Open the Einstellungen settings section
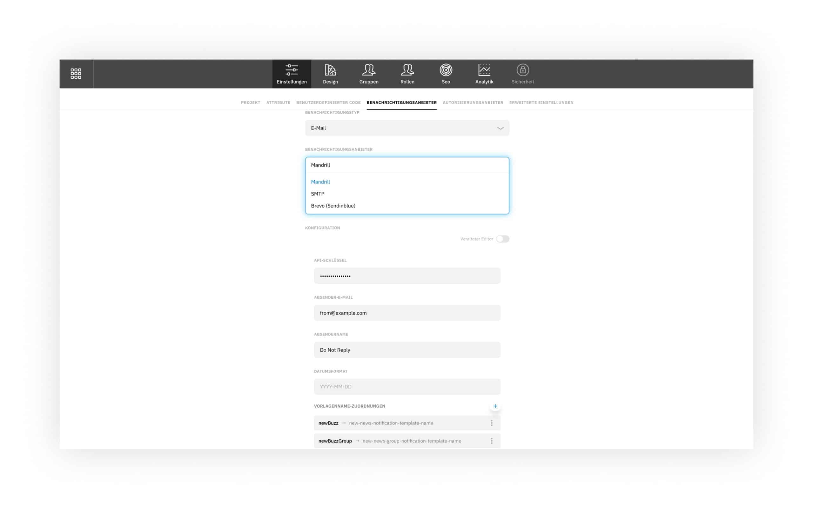813x509 pixels. coord(292,74)
